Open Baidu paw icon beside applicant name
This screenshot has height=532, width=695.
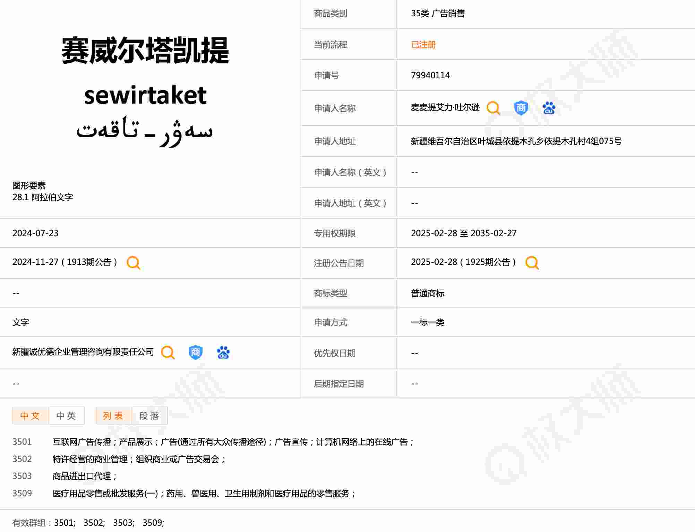549,108
